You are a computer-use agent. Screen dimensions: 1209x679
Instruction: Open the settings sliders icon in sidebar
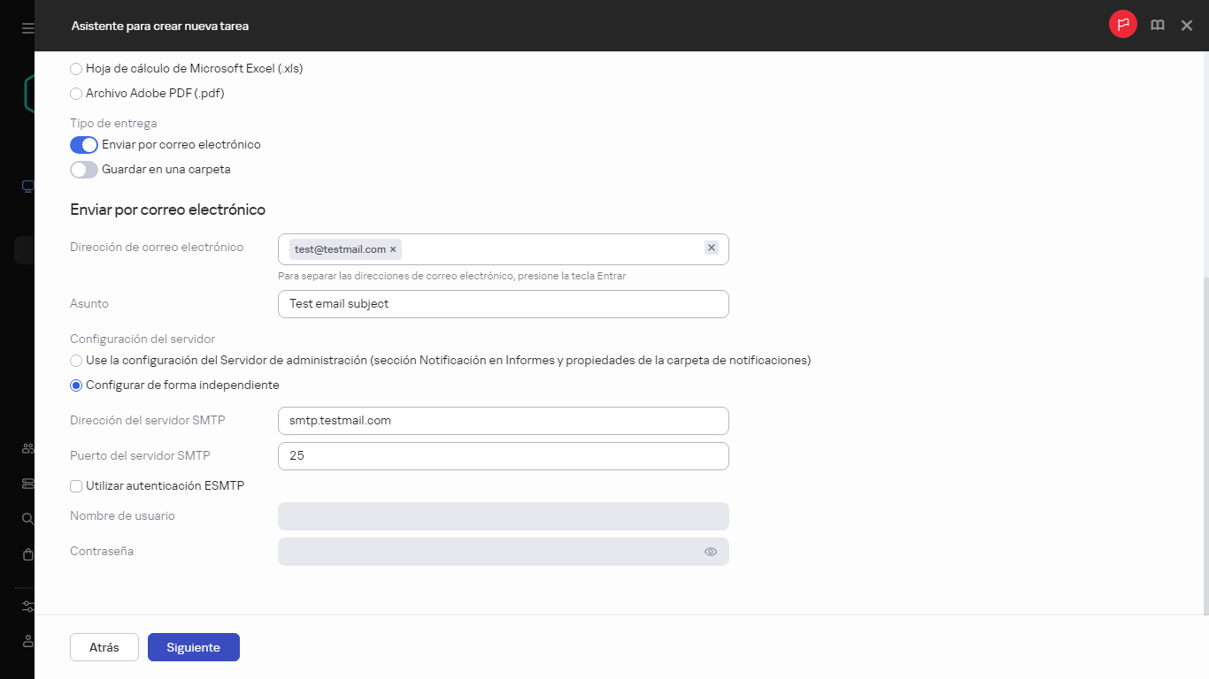[27, 606]
